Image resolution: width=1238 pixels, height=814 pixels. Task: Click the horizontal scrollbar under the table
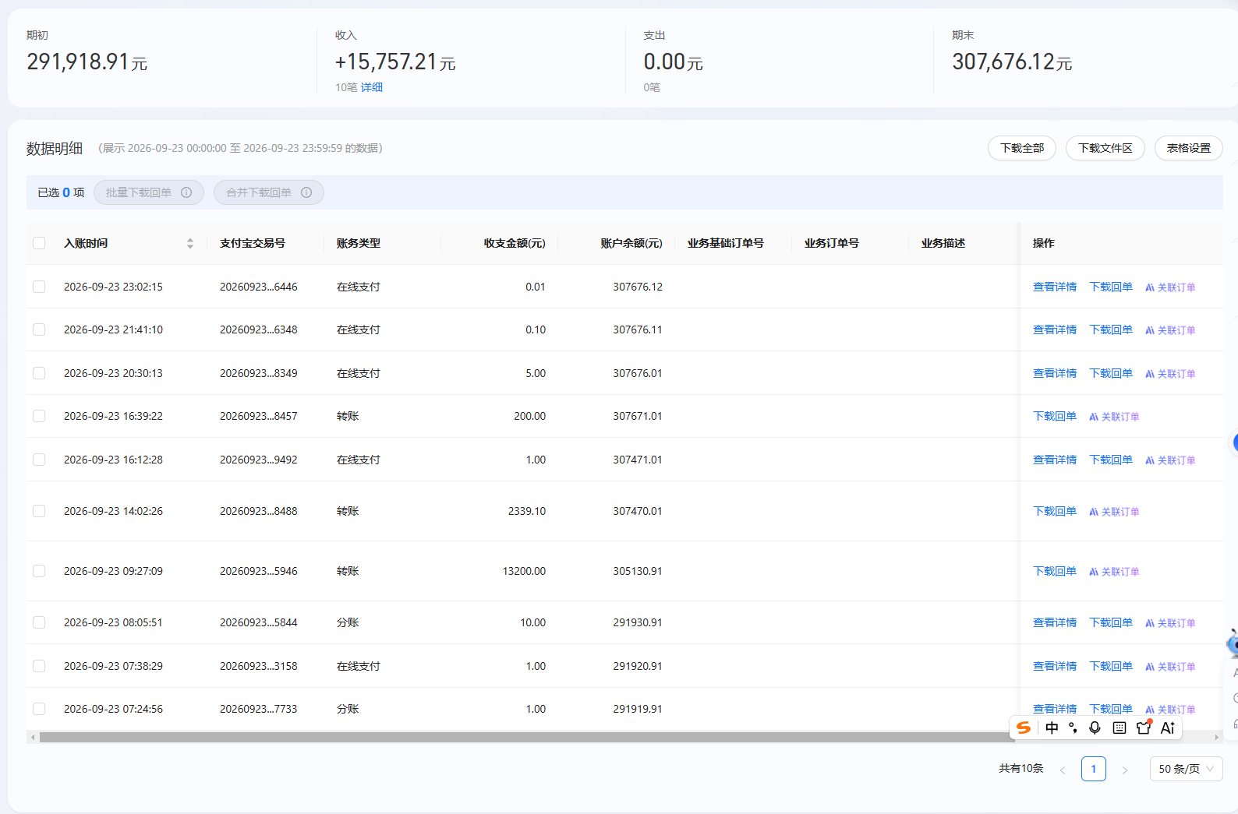[x=526, y=737]
